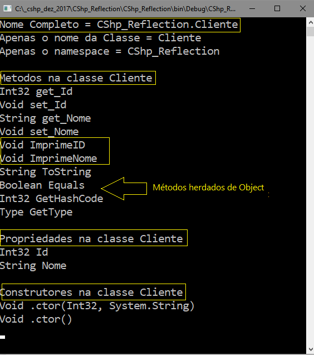The image size is (314, 355).
Task: Click the 'Propriedades na classe Cliente' heading
Action: point(91,239)
